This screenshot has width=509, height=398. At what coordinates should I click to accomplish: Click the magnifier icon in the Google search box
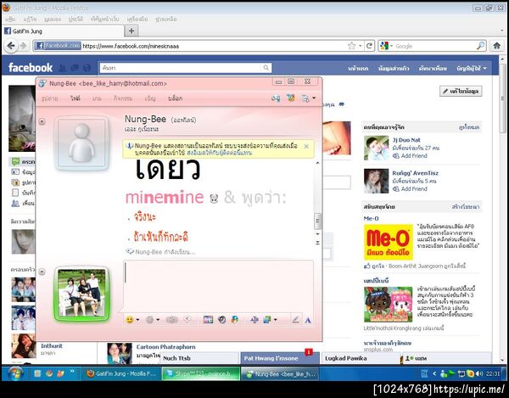481,46
